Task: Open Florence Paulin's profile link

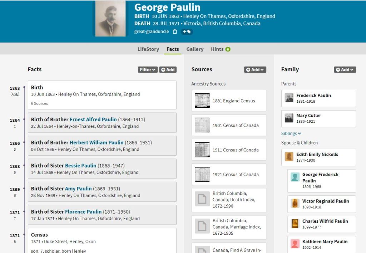Action: coord(83,212)
